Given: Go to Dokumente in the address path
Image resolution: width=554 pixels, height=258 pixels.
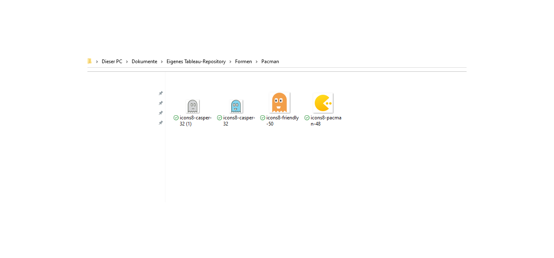Looking at the screenshot, I should [144, 62].
